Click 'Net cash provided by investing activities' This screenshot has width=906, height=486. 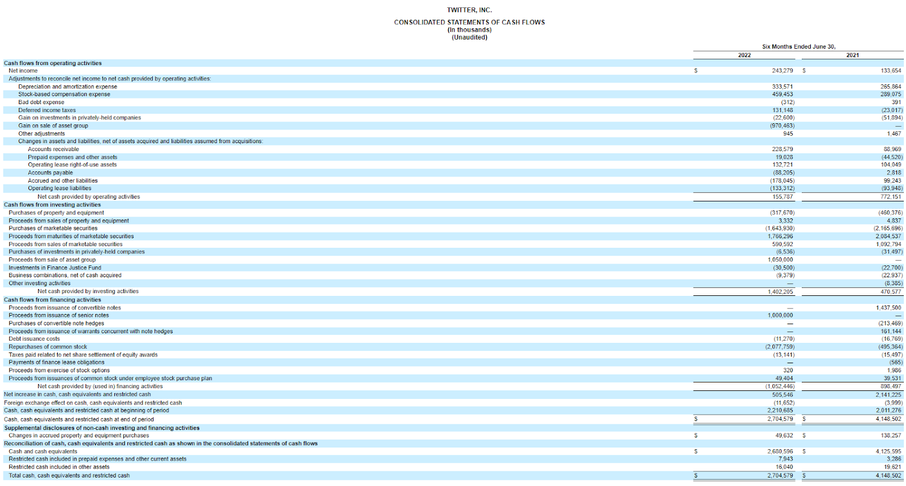click(88, 291)
